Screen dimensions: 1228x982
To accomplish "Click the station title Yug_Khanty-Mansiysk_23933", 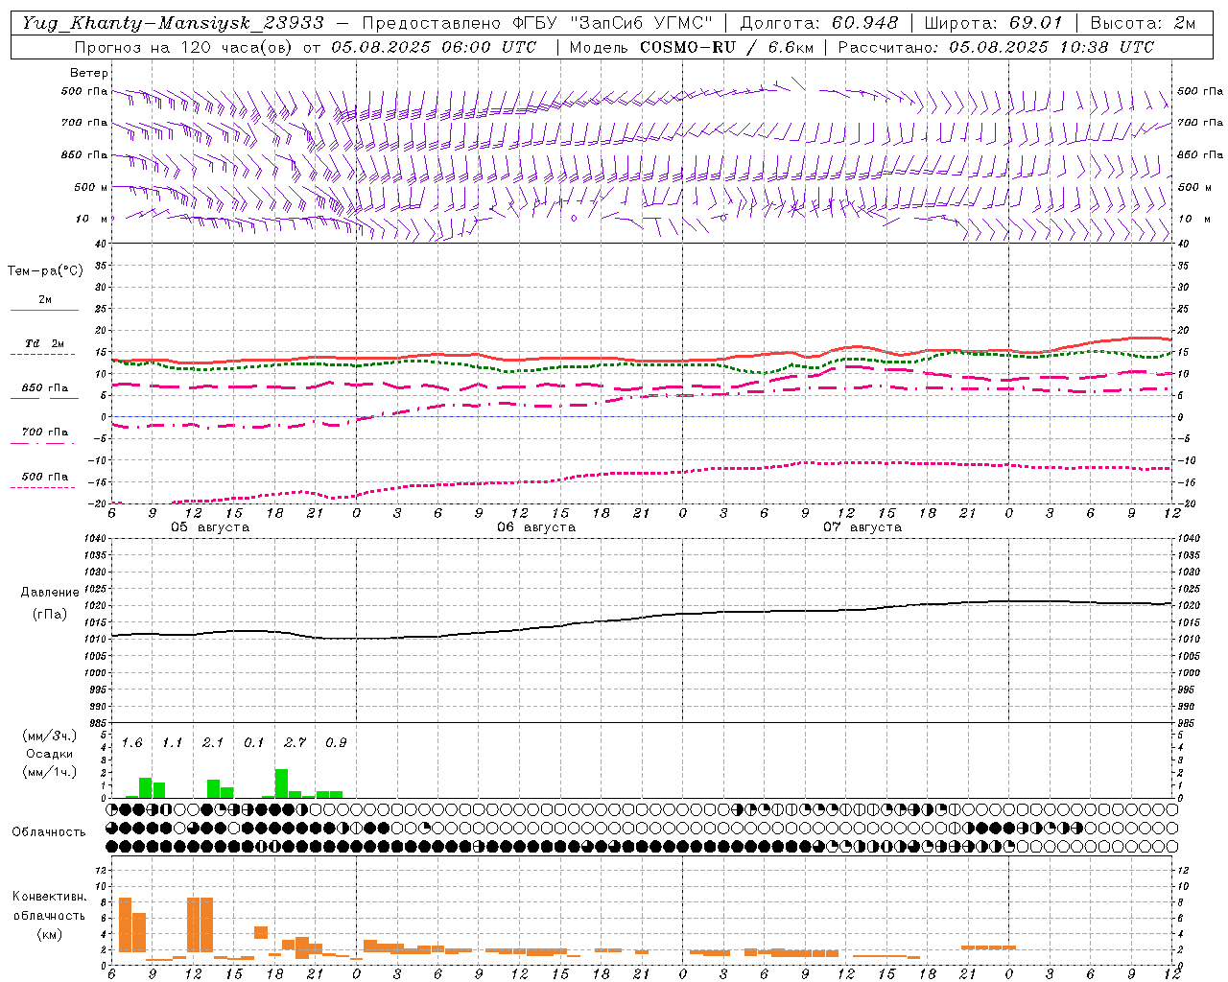I will [x=173, y=23].
